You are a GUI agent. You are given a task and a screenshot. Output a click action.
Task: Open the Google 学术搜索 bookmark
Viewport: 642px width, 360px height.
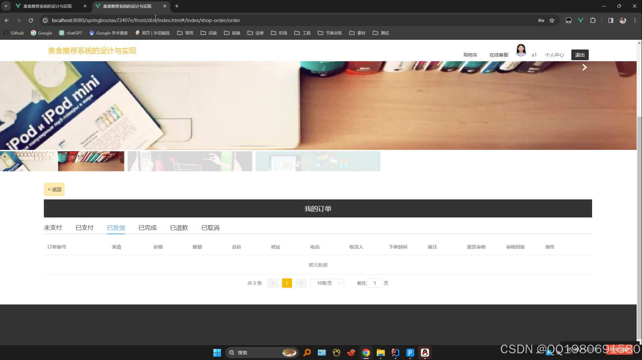click(x=109, y=33)
